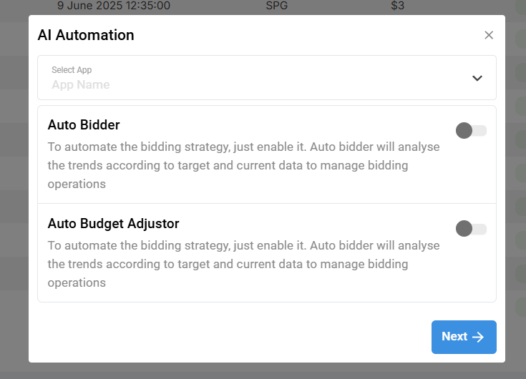Click the SPG cell in background table
This screenshot has width=526, height=379.
[x=276, y=5]
